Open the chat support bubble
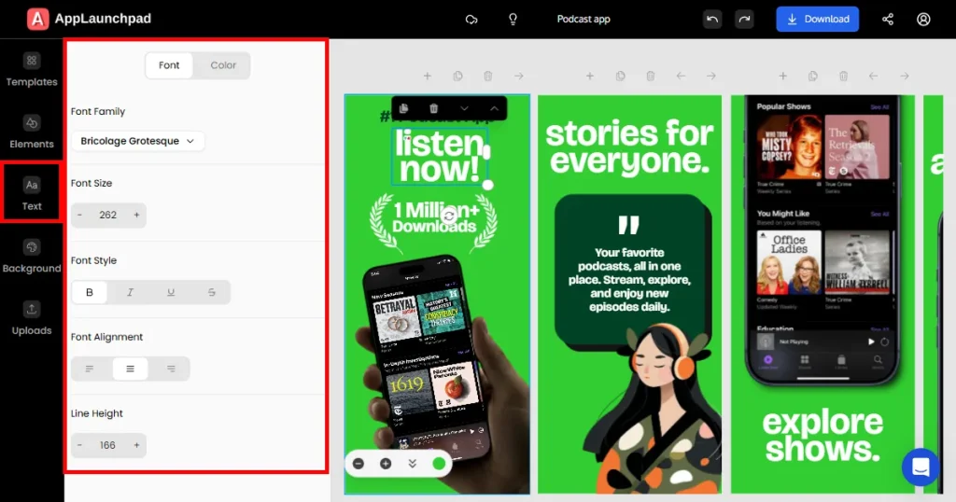Screen dimensions: 956x502 tap(921, 467)
